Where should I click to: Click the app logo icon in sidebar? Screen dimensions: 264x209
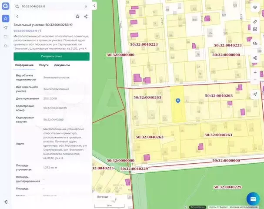[x=6, y=6]
